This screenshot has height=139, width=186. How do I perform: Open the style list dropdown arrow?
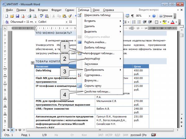pos(36,22)
